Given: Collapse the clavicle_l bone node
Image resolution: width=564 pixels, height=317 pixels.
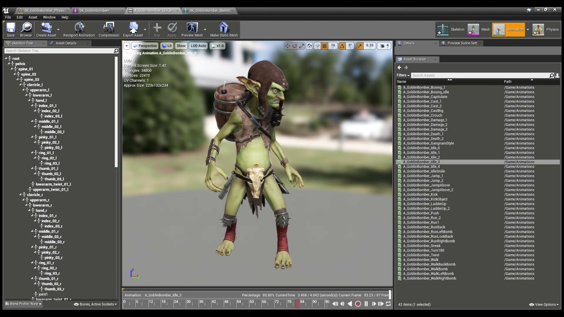Looking at the screenshot, I should [x=21, y=85].
